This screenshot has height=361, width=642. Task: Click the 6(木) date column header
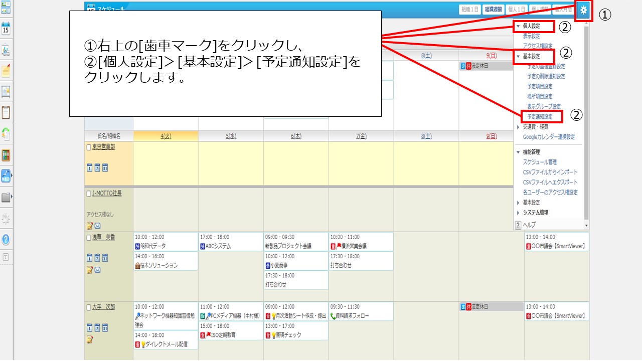[296, 136]
